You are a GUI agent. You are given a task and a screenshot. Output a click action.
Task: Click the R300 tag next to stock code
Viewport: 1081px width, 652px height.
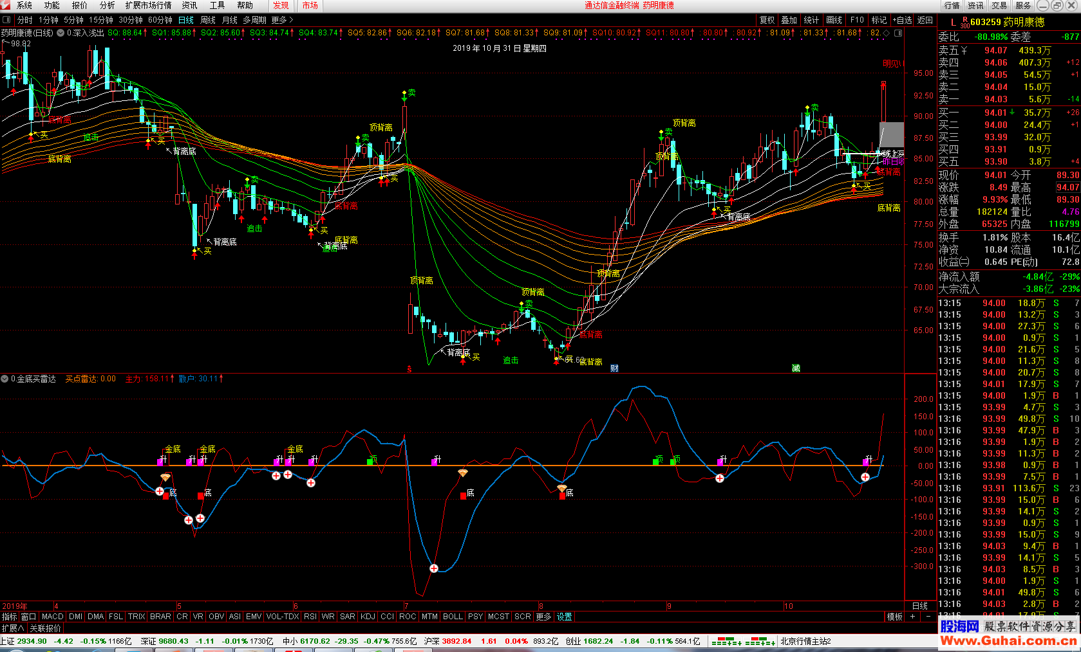click(964, 23)
